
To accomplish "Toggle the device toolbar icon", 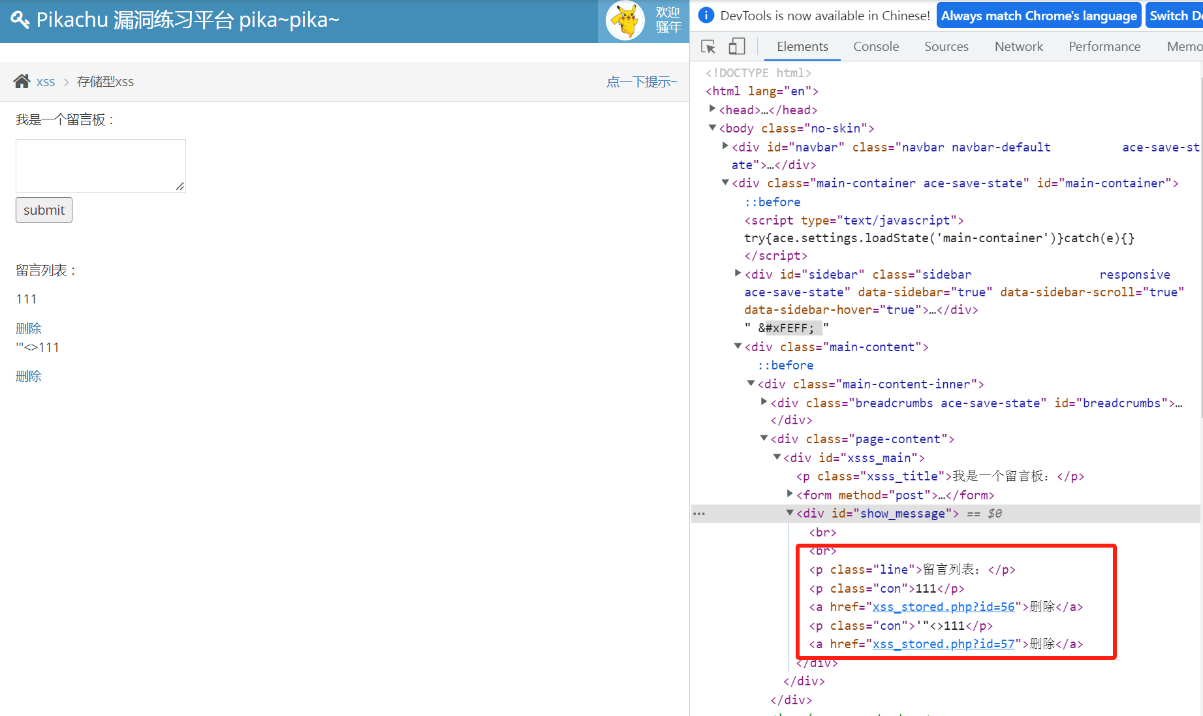I will tap(736, 47).
